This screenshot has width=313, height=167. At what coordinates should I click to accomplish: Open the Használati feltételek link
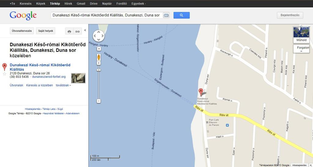tap(53, 113)
